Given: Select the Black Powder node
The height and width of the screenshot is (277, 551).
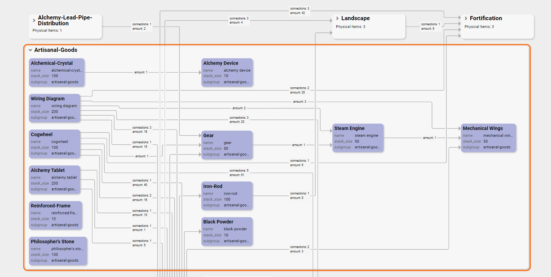Looking at the screenshot, I should 227,231.
